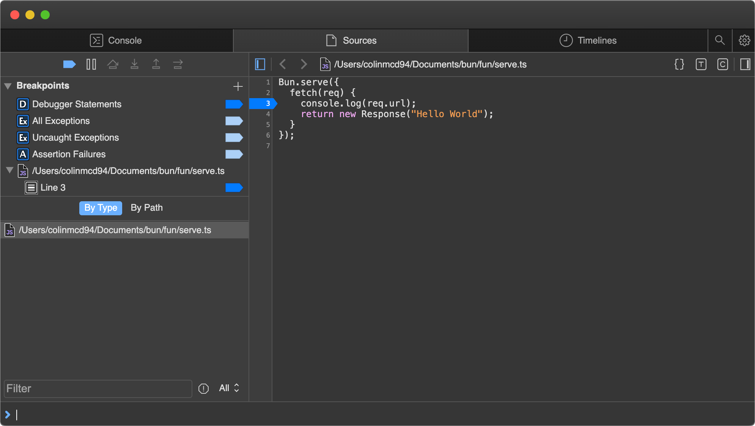Click the code coverage C icon

click(x=722, y=64)
